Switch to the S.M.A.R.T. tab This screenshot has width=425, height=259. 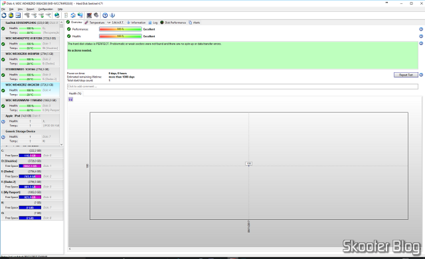pyautogui.click(x=116, y=23)
